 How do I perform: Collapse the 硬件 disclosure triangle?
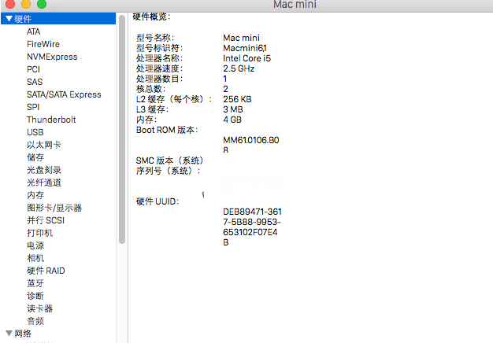point(8,19)
